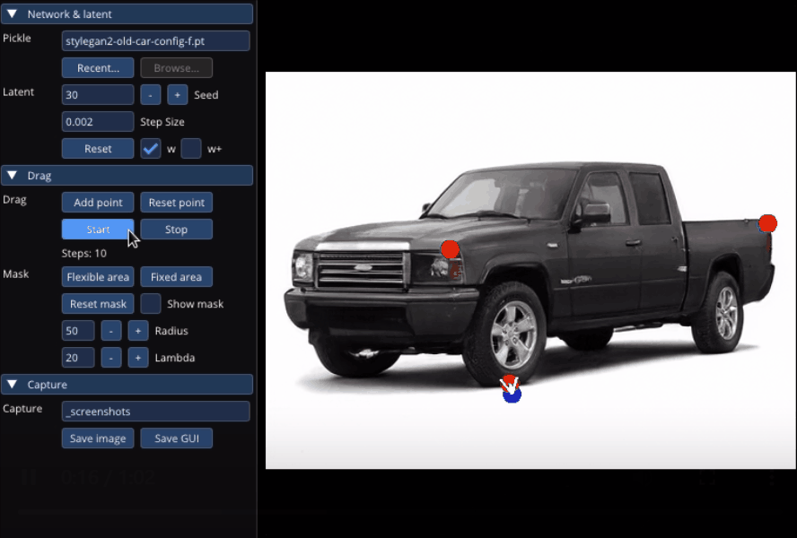Click the Reset point button

pos(176,202)
